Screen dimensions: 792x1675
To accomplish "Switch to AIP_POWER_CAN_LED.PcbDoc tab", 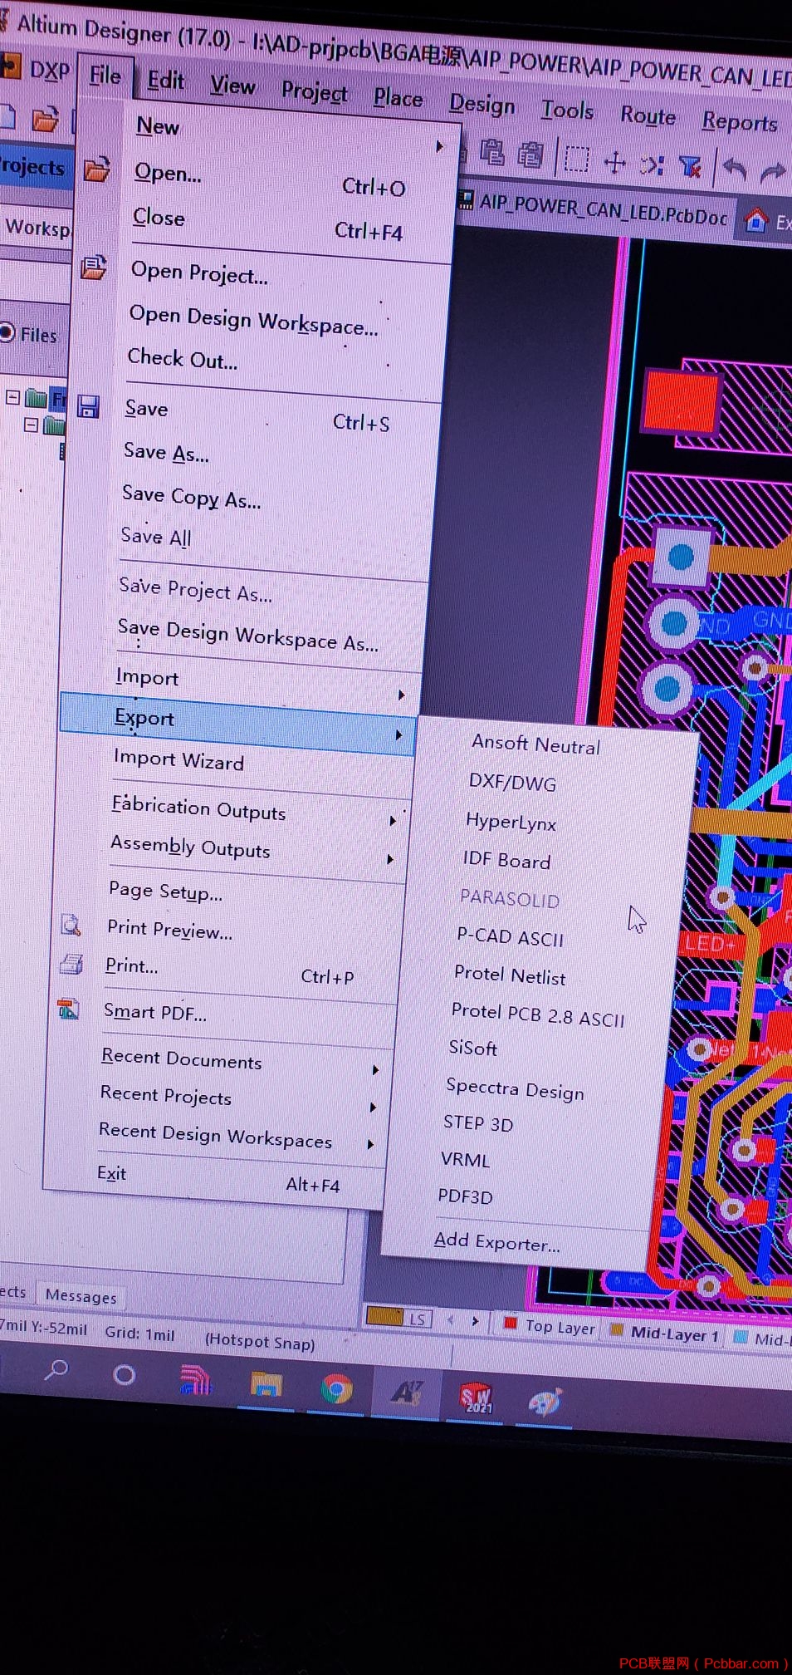I will (x=596, y=210).
